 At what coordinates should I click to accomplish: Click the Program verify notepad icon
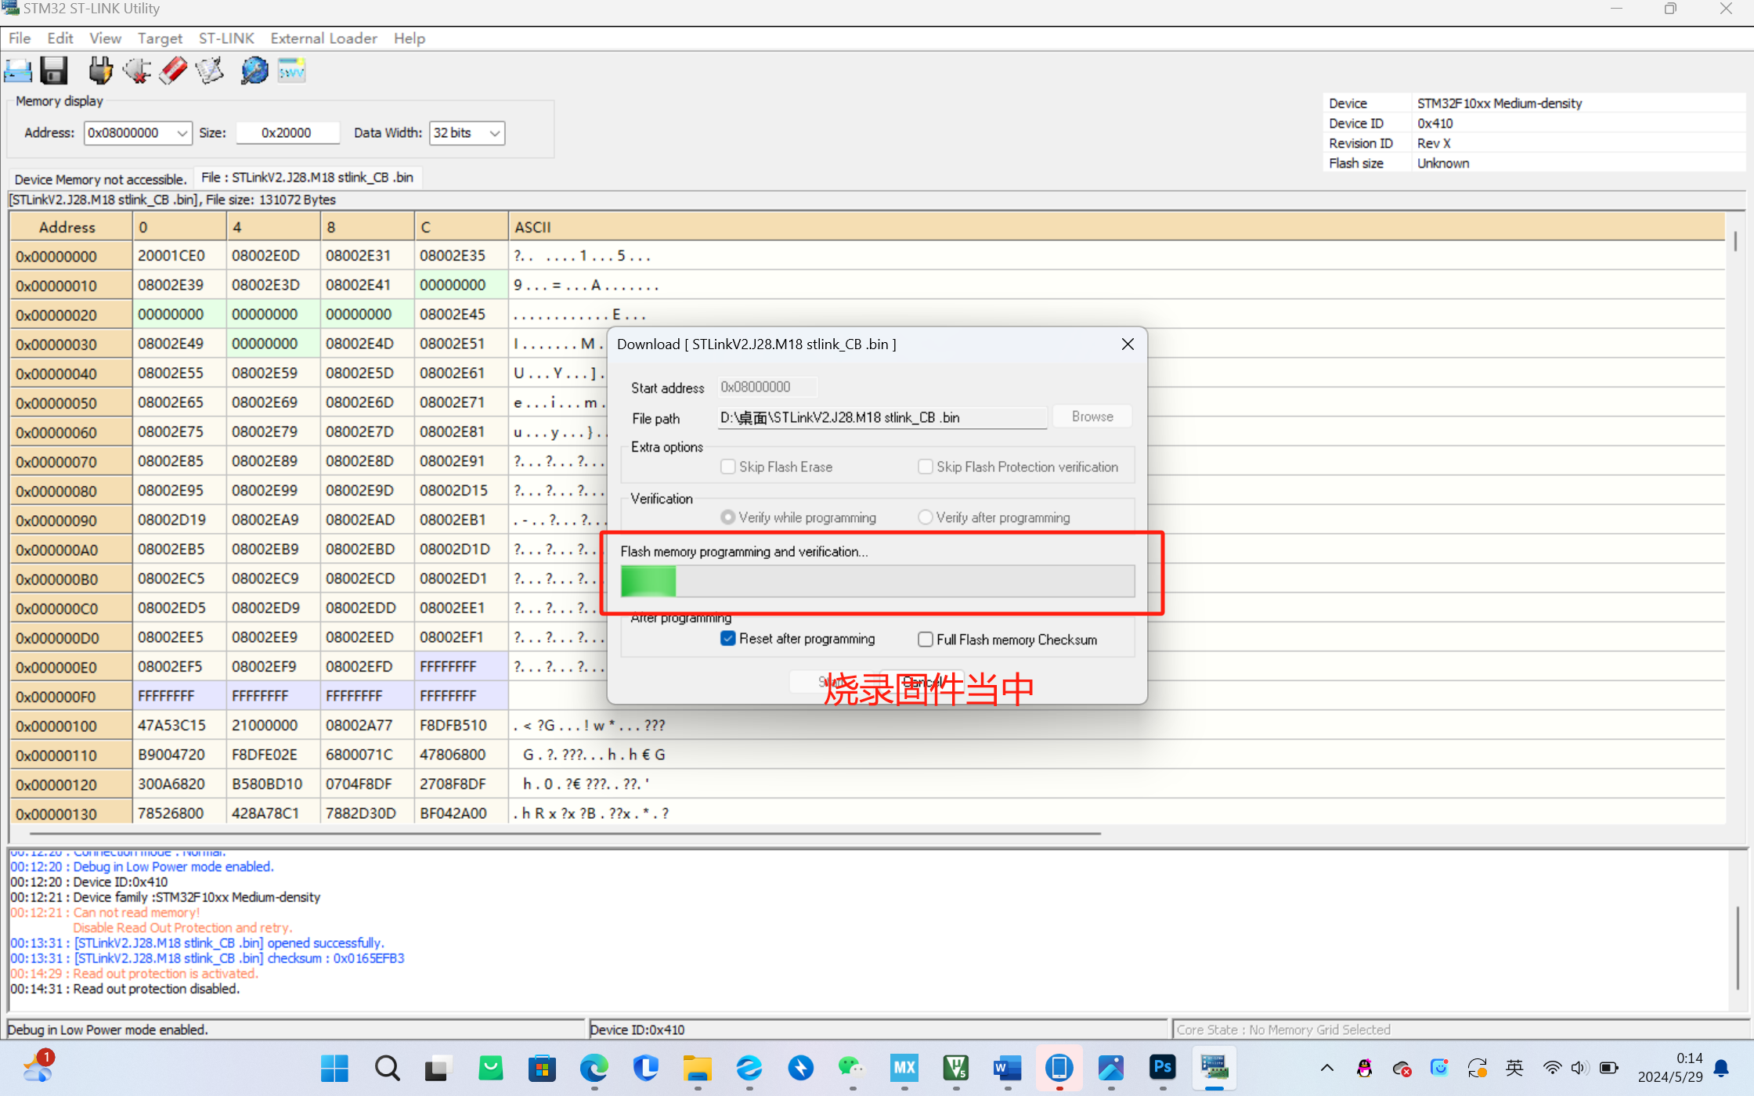[x=210, y=71]
